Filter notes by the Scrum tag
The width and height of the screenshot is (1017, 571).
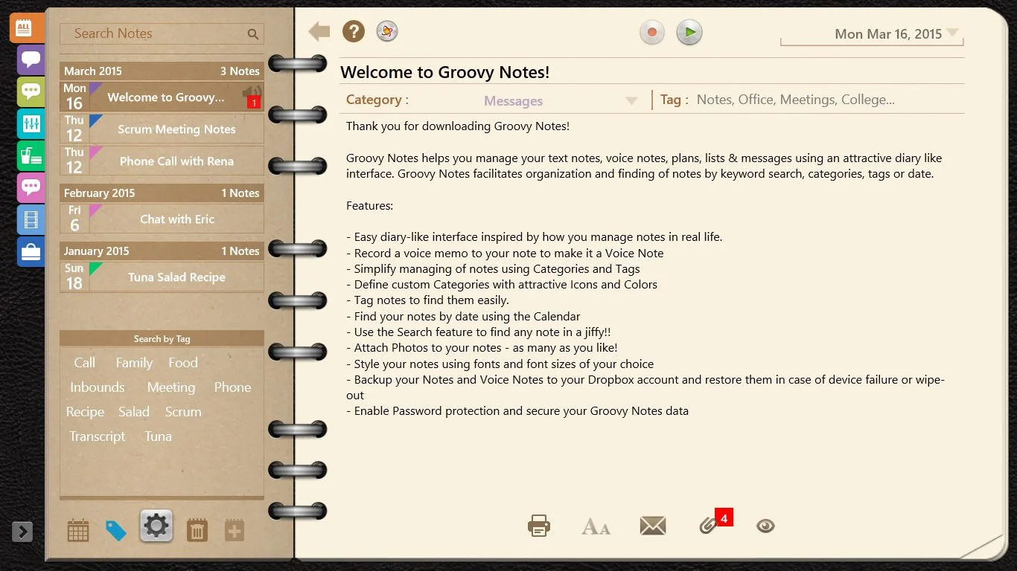tap(183, 412)
